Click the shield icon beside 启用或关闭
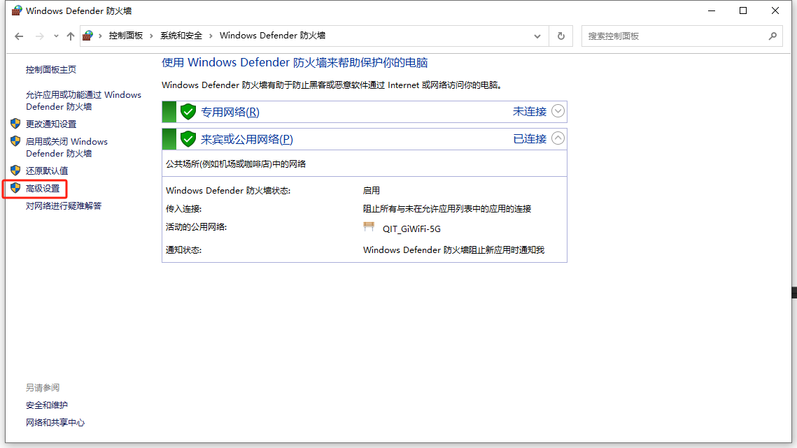 pyautogui.click(x=15, y=140)
